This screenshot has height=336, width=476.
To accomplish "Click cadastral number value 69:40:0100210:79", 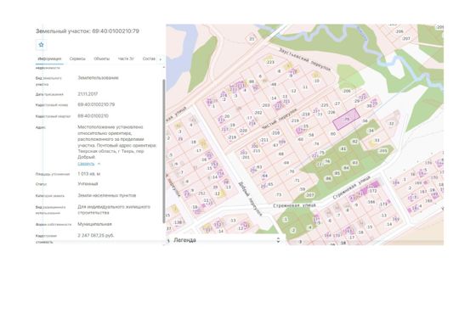I will [96, 104].
